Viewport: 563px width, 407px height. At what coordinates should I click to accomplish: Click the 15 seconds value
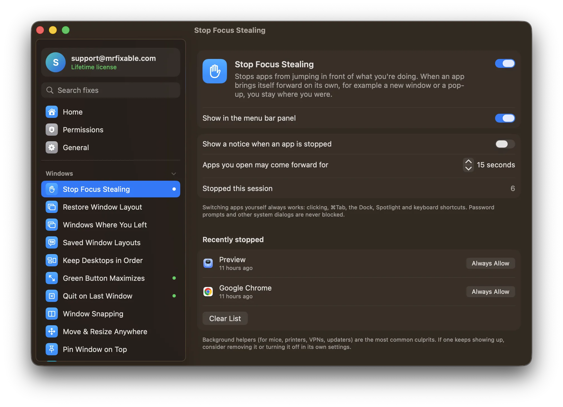[x=496, y=165]
